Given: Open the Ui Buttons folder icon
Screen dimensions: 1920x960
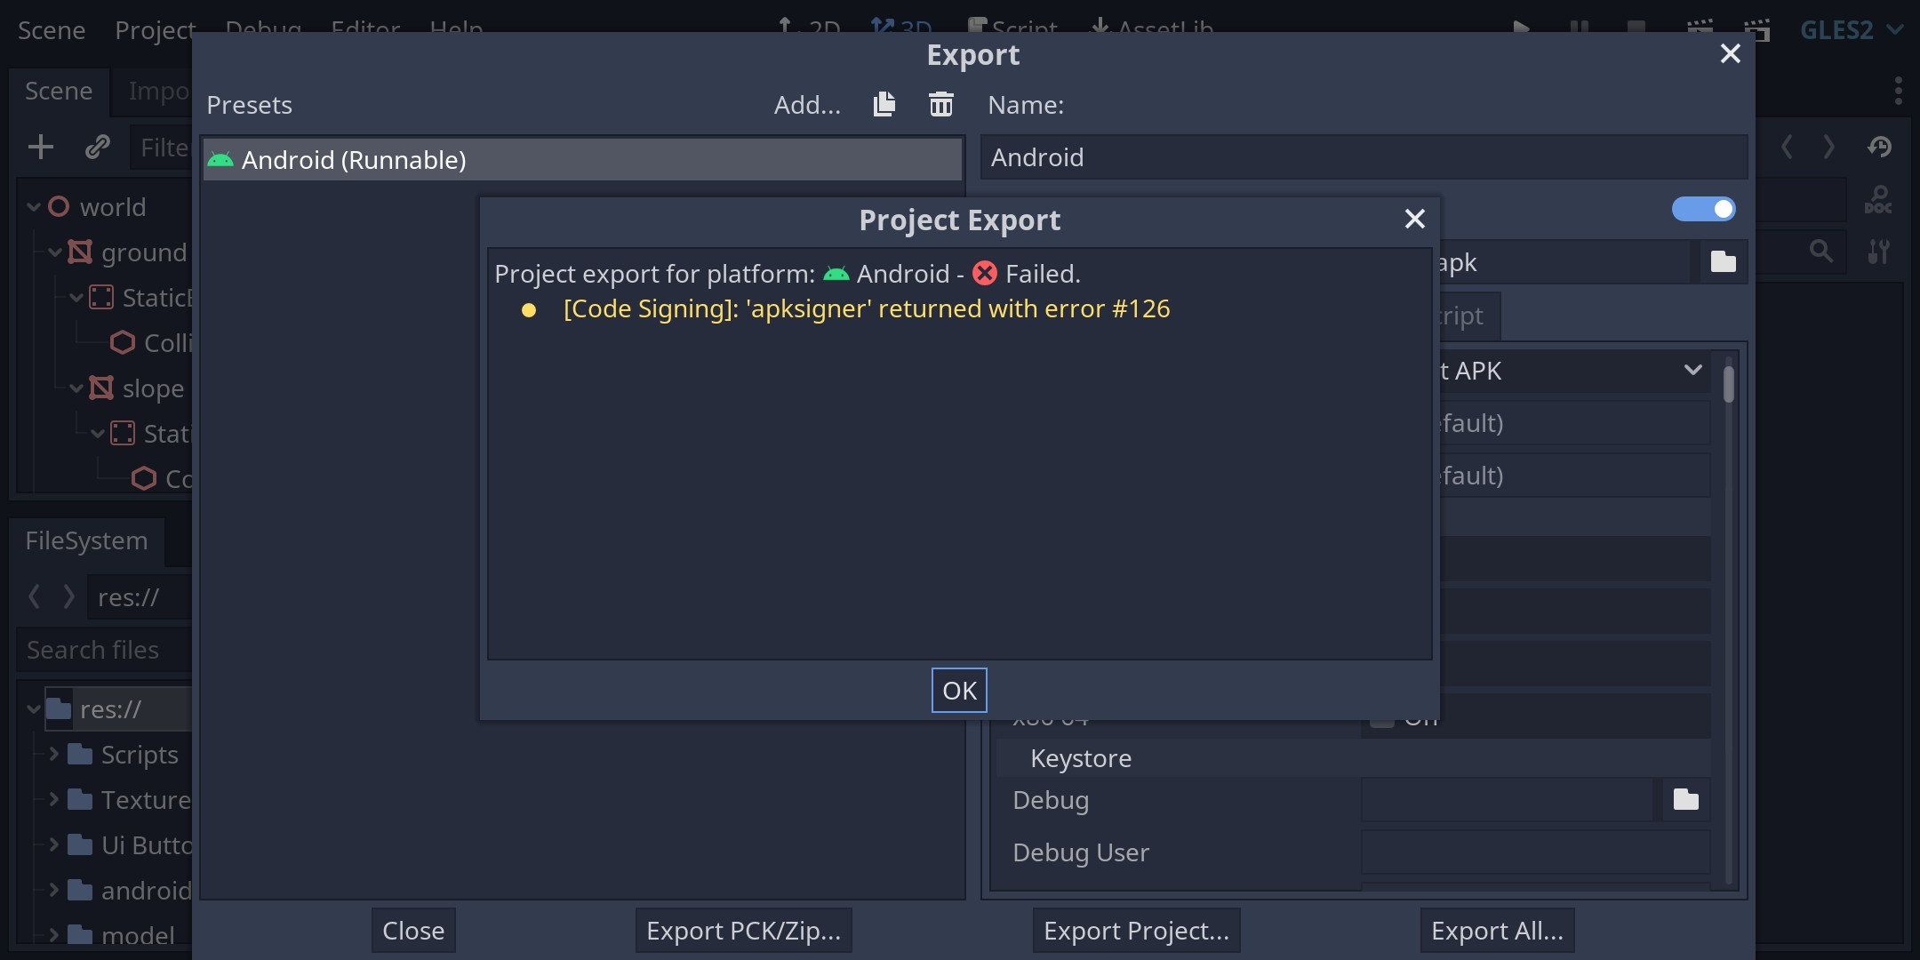Looking at the screenshot, I should click(x=80, y=845).
